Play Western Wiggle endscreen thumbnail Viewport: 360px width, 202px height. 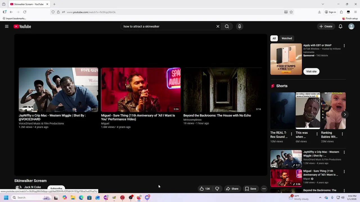point(58,90)
